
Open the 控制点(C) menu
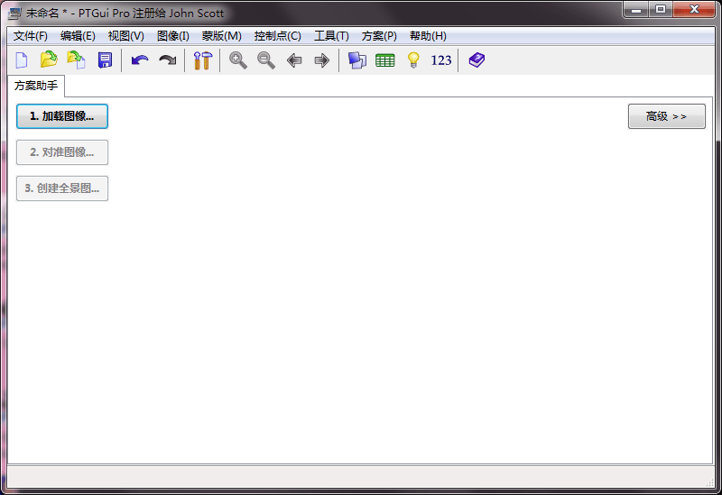point(278,36)
